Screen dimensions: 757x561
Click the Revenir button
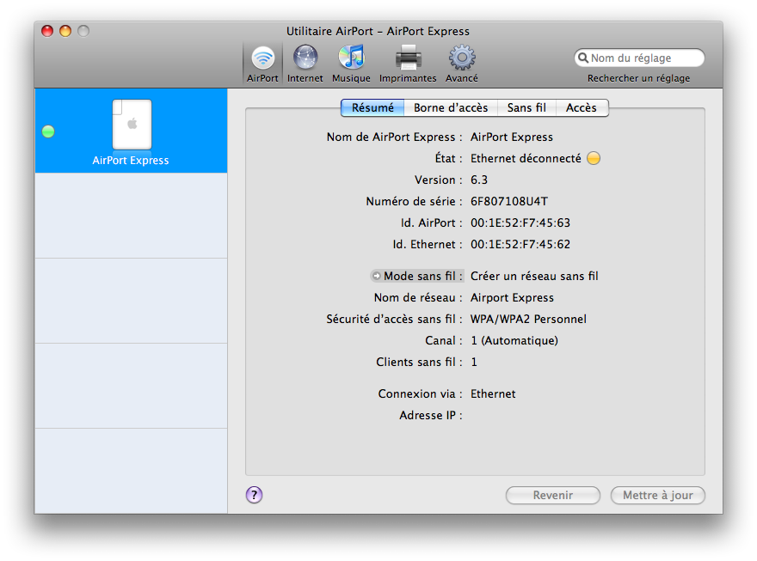(553, 495)
